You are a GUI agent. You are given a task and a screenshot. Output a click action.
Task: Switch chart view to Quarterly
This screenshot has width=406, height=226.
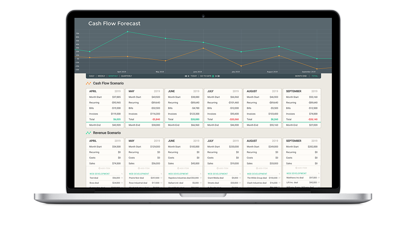point(127,76)
